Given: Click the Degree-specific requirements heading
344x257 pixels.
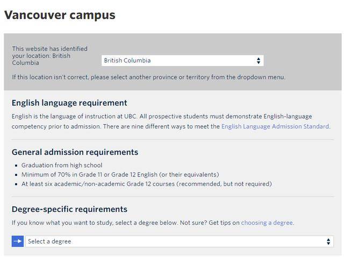Looking at the screenshot, I should (69, 209).
